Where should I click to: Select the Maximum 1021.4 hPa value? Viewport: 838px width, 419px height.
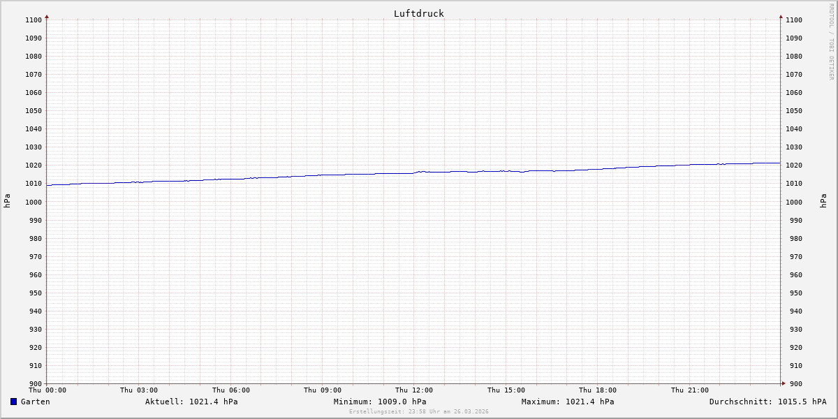568,402
